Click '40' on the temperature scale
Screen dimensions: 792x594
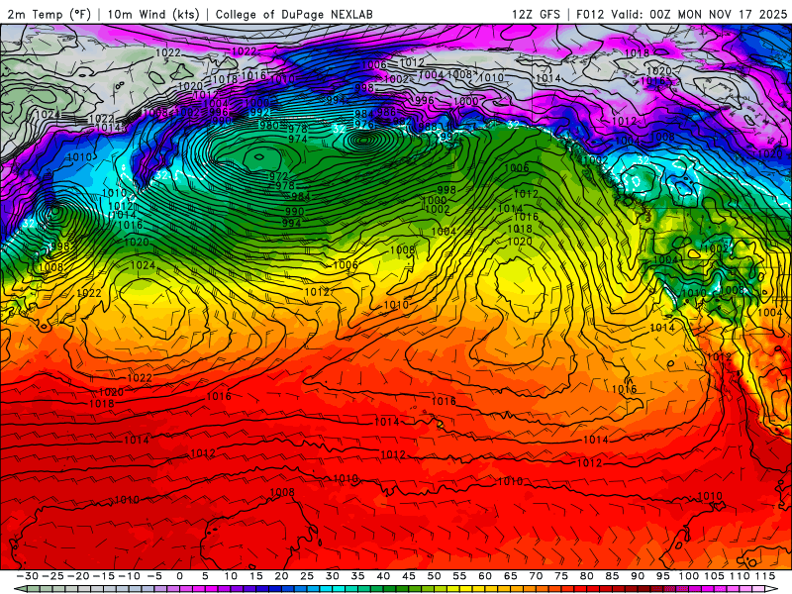point(383,576)
